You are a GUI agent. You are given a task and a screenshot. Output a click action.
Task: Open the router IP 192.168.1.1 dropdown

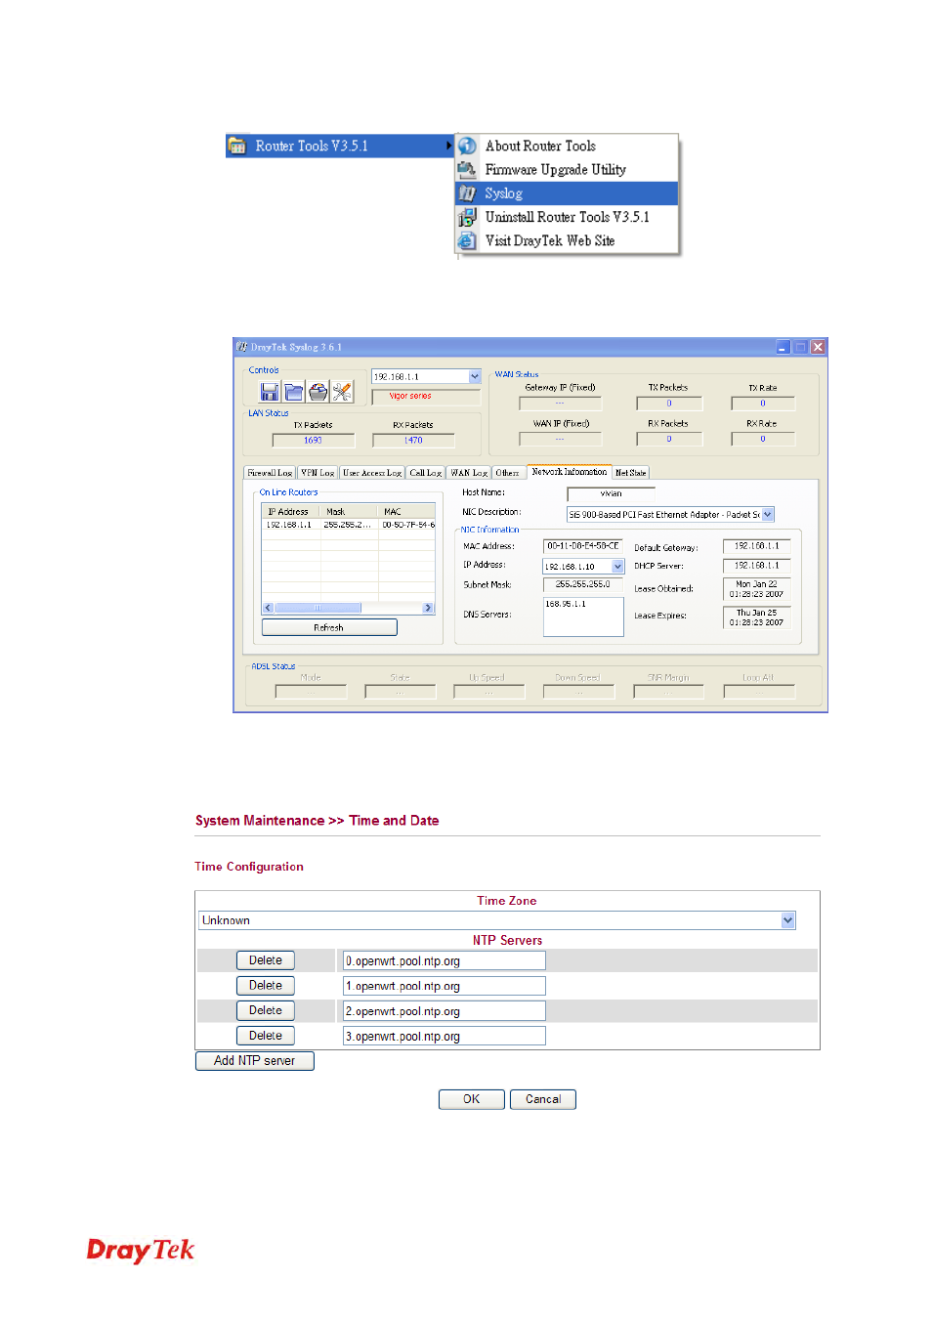pyautogui.click(x=475, y=376)
